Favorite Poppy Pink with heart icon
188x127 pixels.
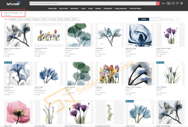click(30, 103)
